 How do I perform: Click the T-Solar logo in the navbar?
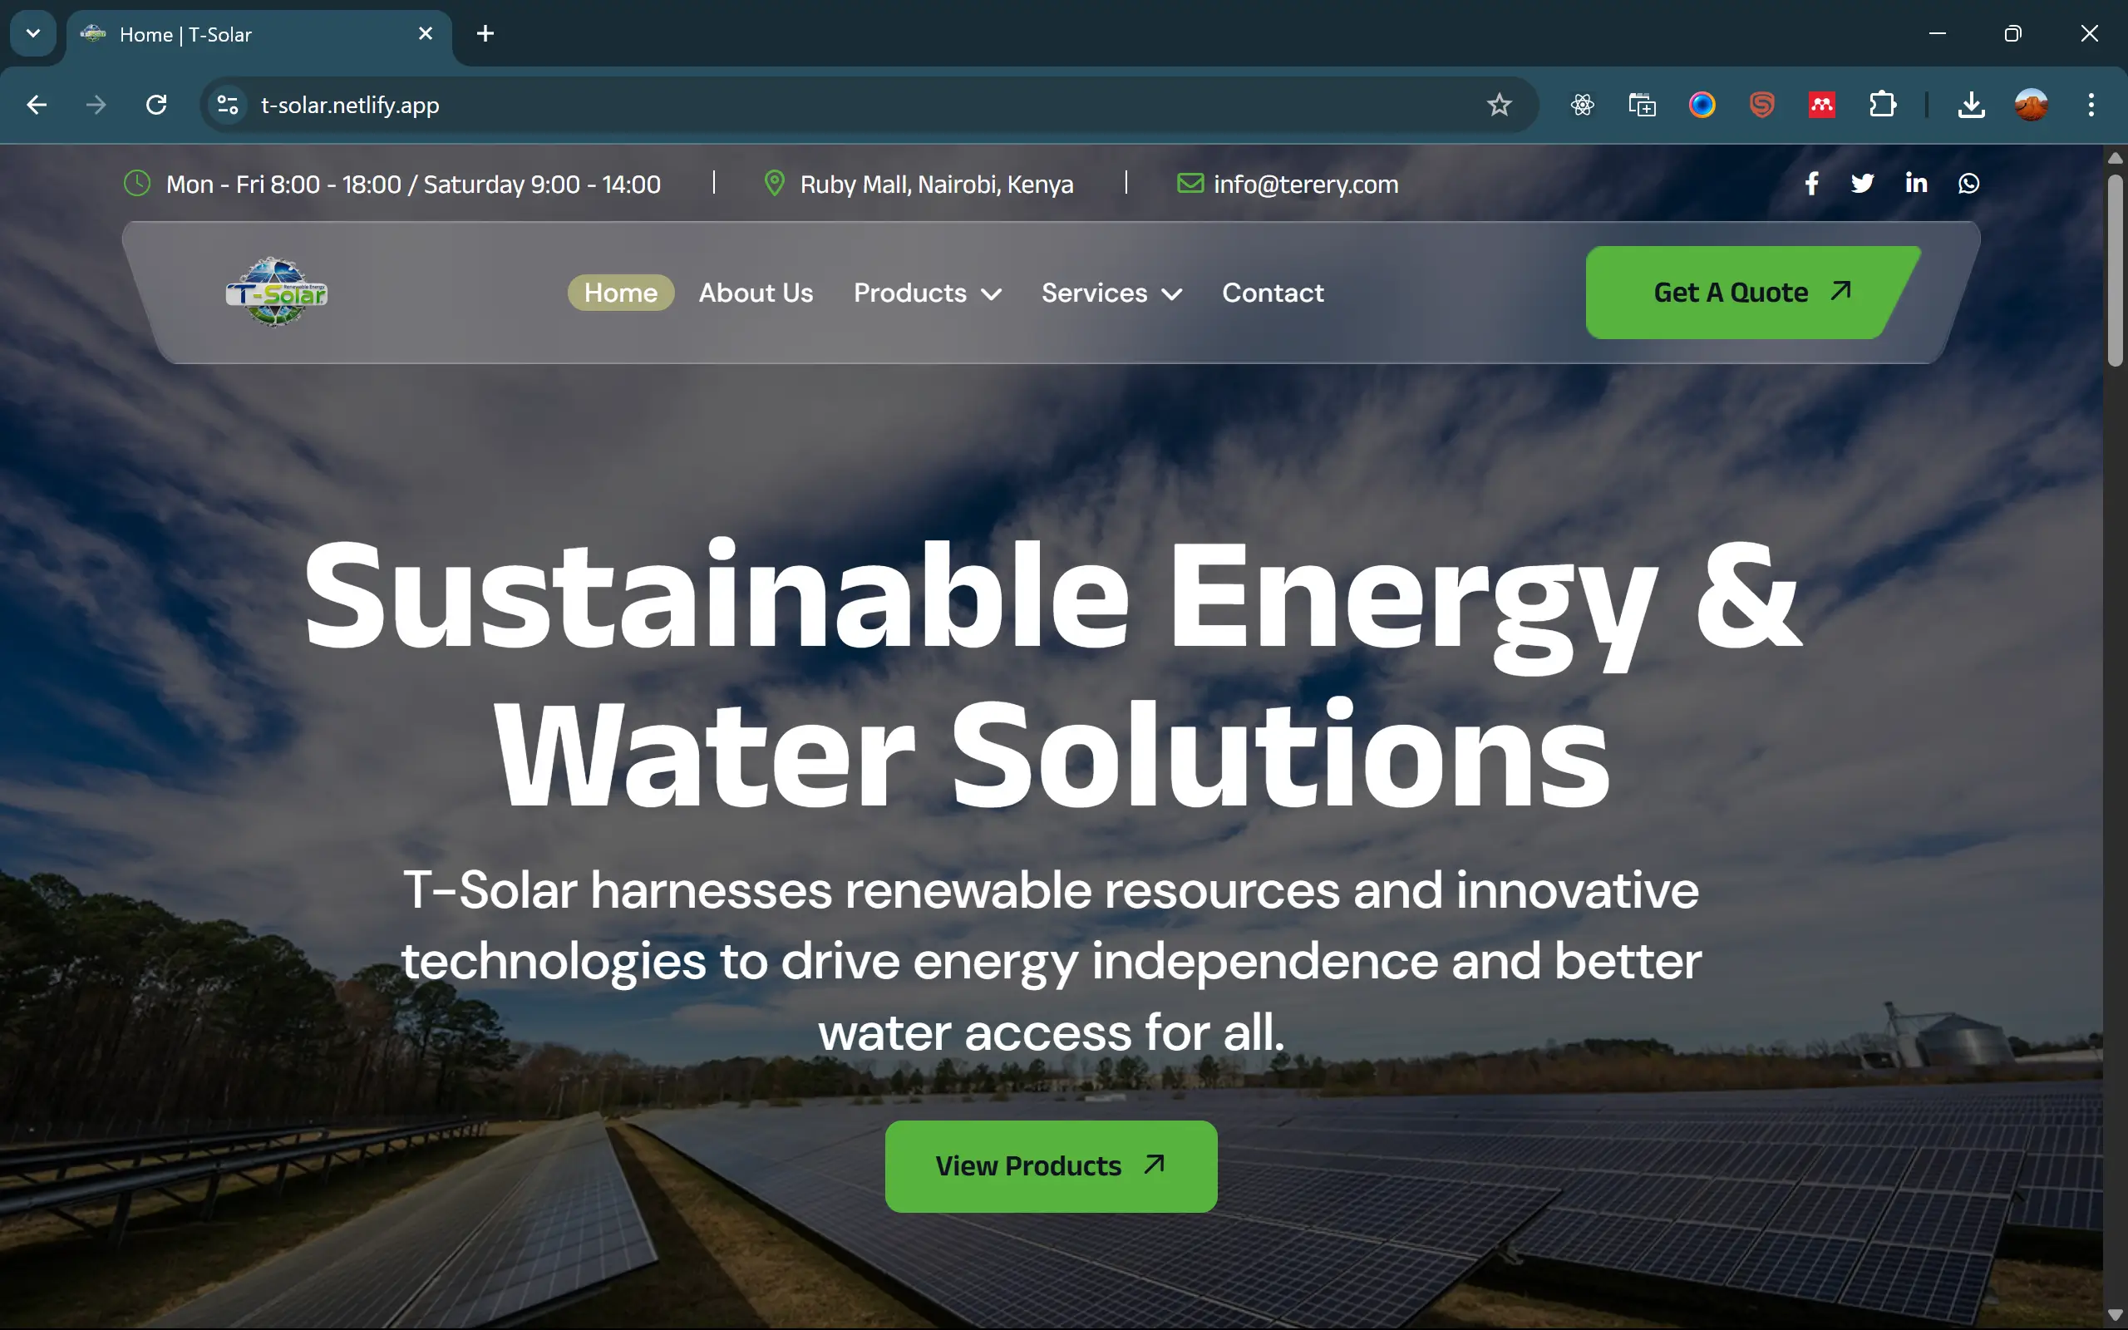click(x=276, y=292)
